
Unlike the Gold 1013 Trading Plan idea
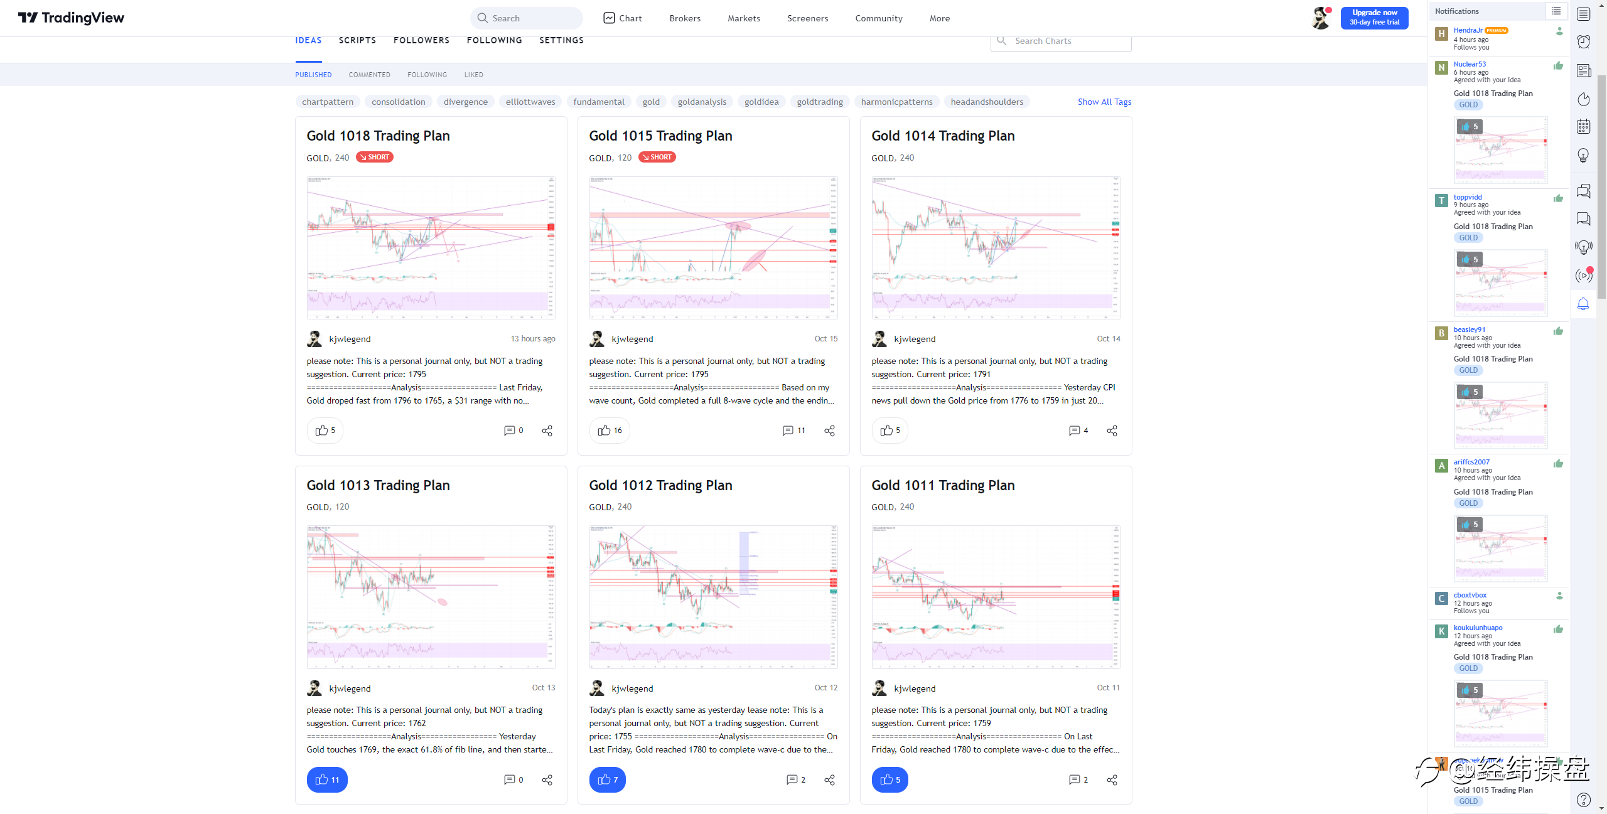327,779
